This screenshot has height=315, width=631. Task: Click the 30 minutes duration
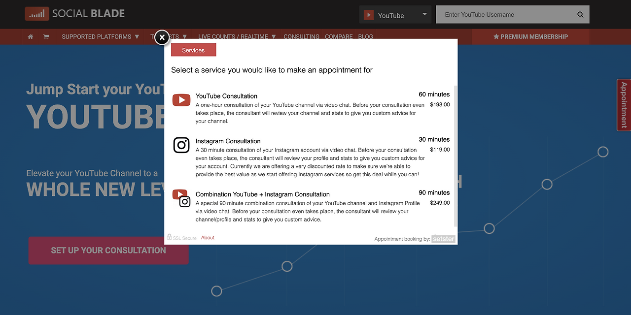click(434, 140)
